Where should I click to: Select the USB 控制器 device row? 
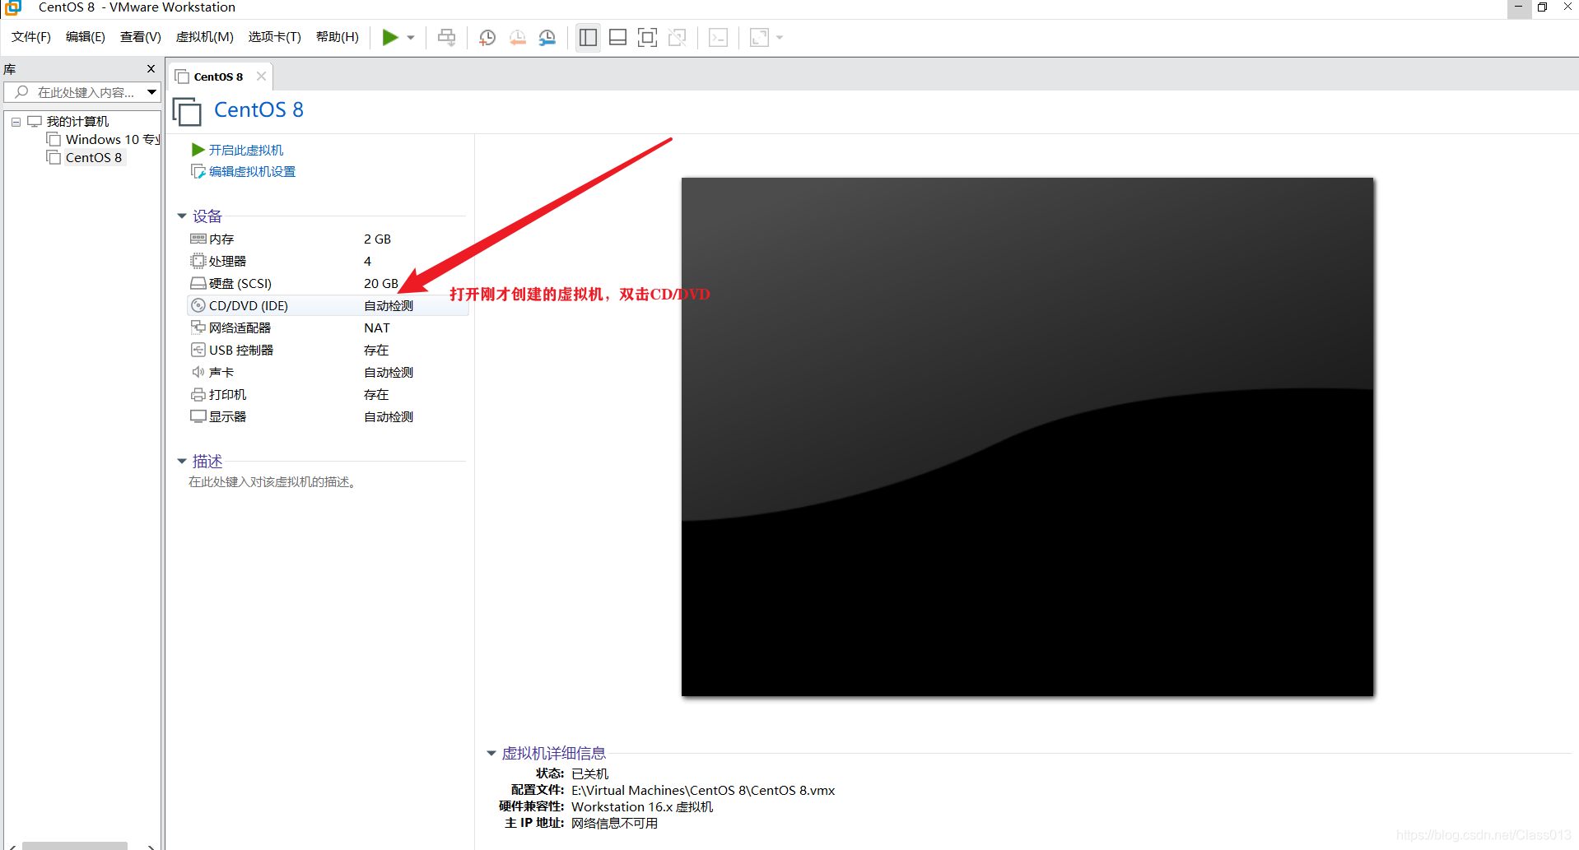pyautogui.click(x=328, y=350)
